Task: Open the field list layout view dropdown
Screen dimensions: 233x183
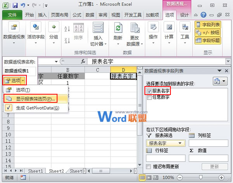Action: click(220, 81)
